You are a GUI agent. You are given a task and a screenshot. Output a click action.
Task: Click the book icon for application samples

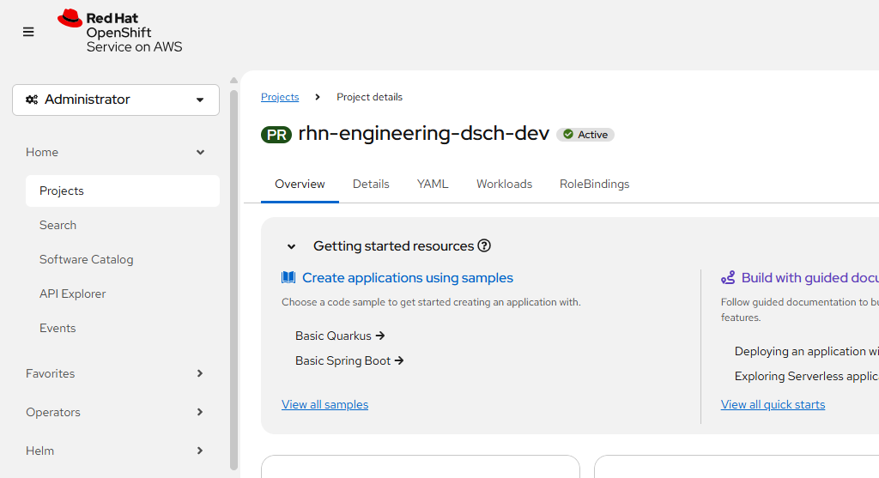(x=288, y=278)
